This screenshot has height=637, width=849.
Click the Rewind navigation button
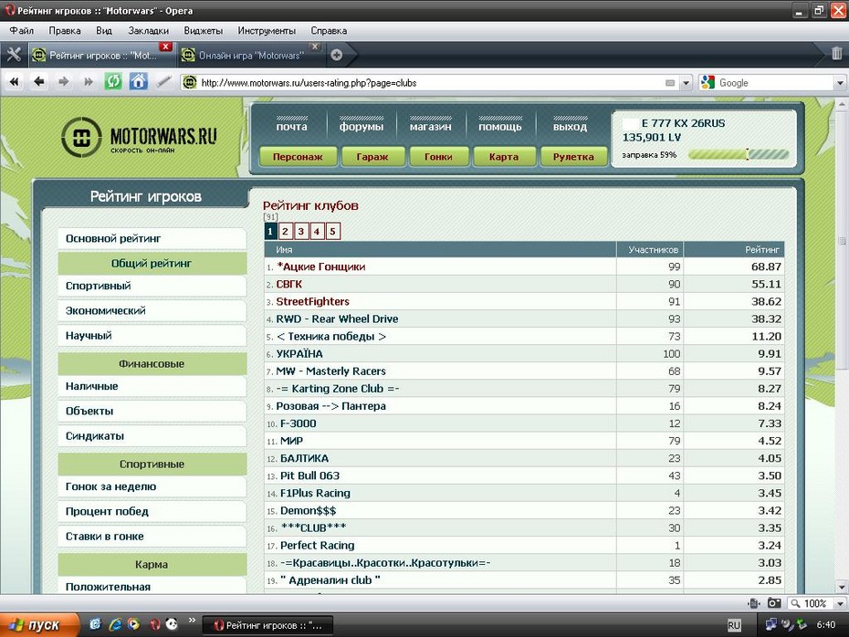tap(14, 82)
